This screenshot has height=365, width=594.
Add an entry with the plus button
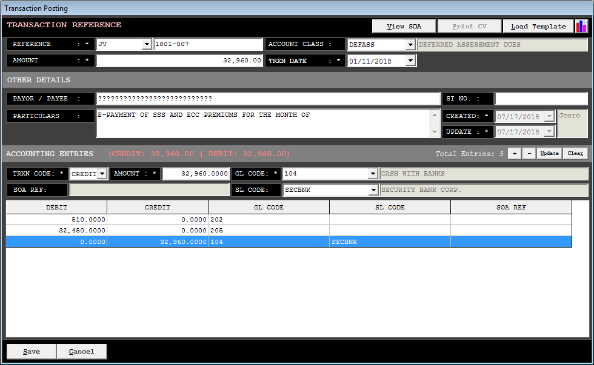(x=515, y=154)
